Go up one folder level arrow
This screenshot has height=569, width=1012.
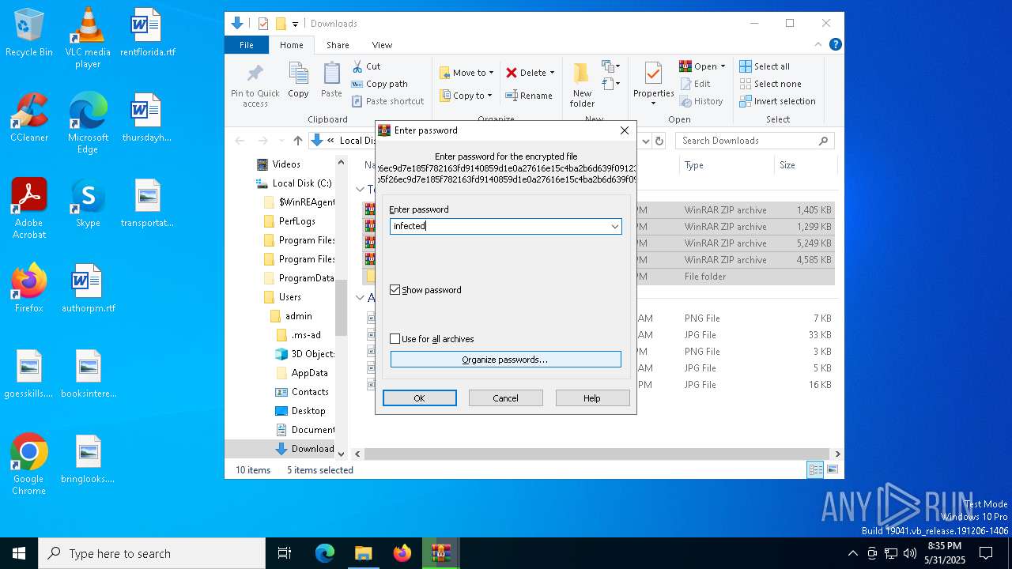(x=297, y=141)
